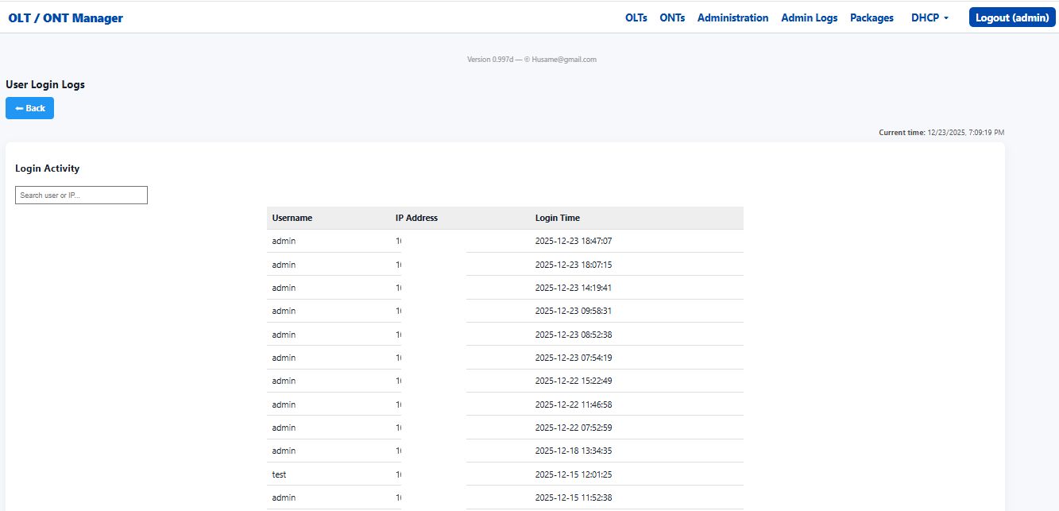
Task: Open the Packages page
Action: [872, 17]
